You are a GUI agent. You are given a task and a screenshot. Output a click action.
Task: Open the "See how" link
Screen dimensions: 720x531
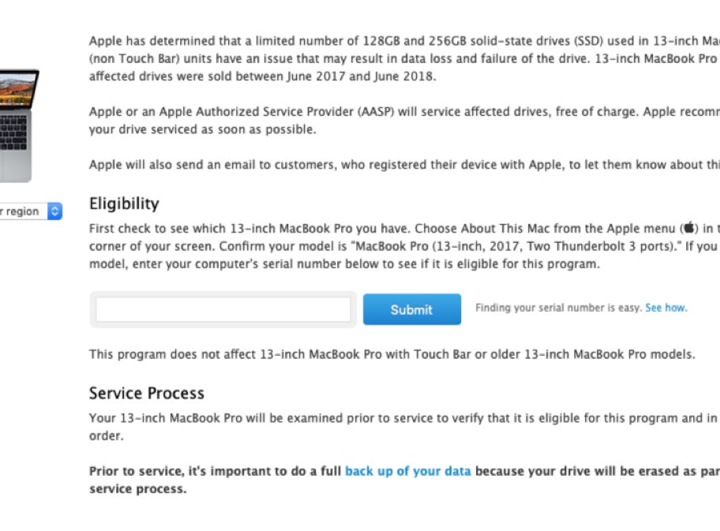(666, 308)
